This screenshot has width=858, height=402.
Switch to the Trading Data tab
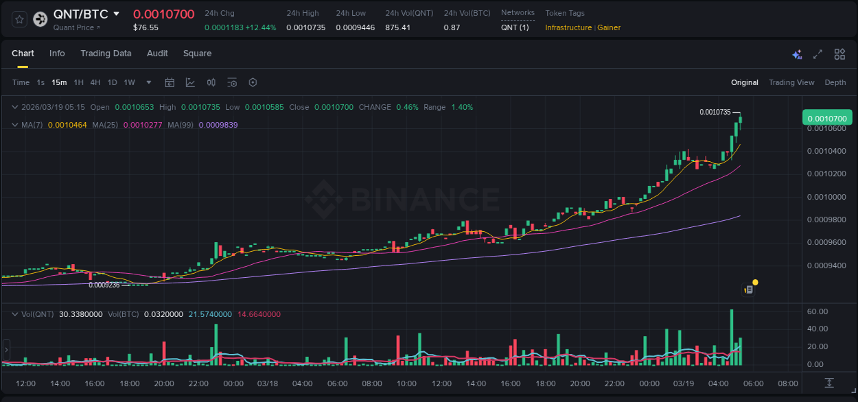(x=106, y=54)
